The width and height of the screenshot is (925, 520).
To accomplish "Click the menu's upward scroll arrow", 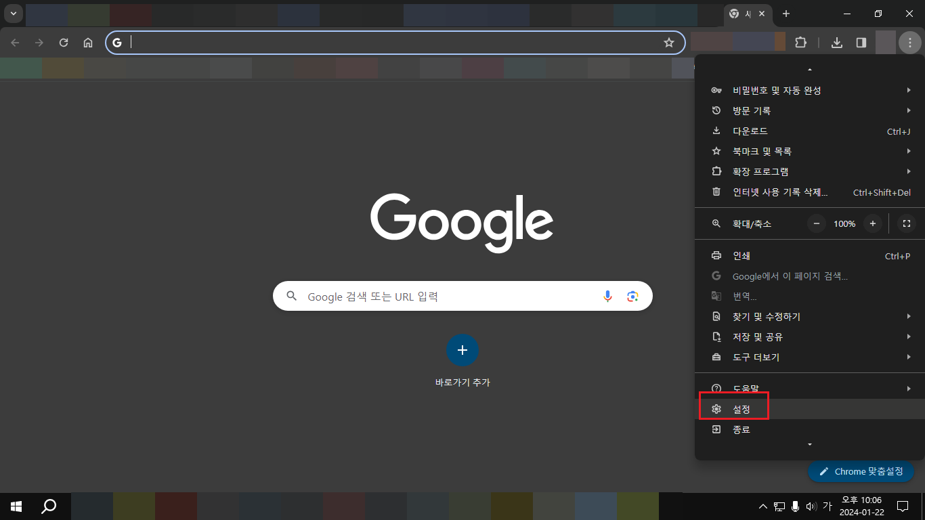I will (810, 70).
